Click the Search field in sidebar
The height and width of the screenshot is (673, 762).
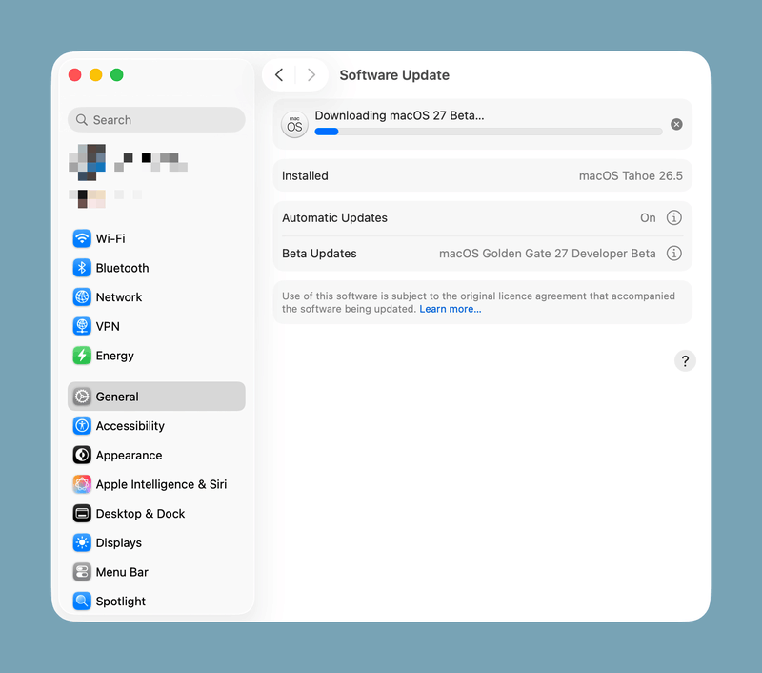(156, 119)
